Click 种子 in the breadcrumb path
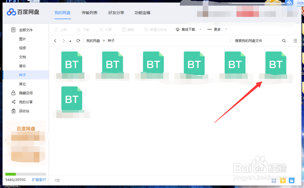The width and height of the screenshot is (304, 188). [x=111, y=41]
